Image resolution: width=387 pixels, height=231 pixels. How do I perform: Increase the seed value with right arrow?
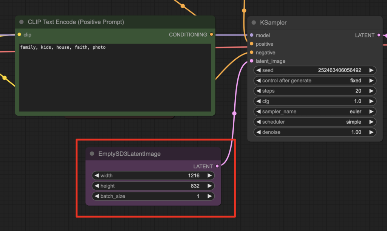tap(371, 70)
